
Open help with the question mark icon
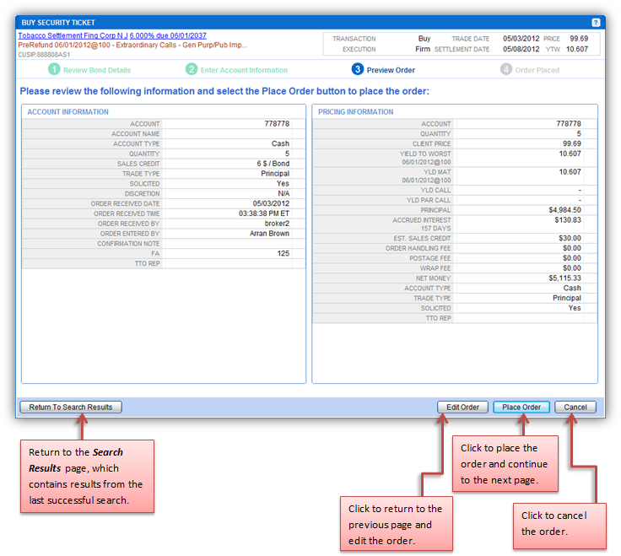[x=596, y=22]
